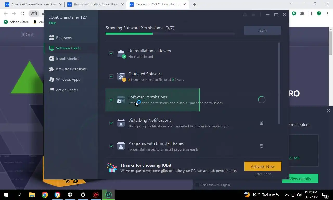The height and width of the screenshot is (200, 333).
Task: Open the Programs section in the sidebar
Action: coord(71,38)
